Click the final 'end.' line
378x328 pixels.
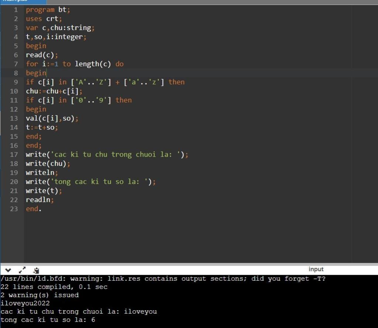coord(34,209)
